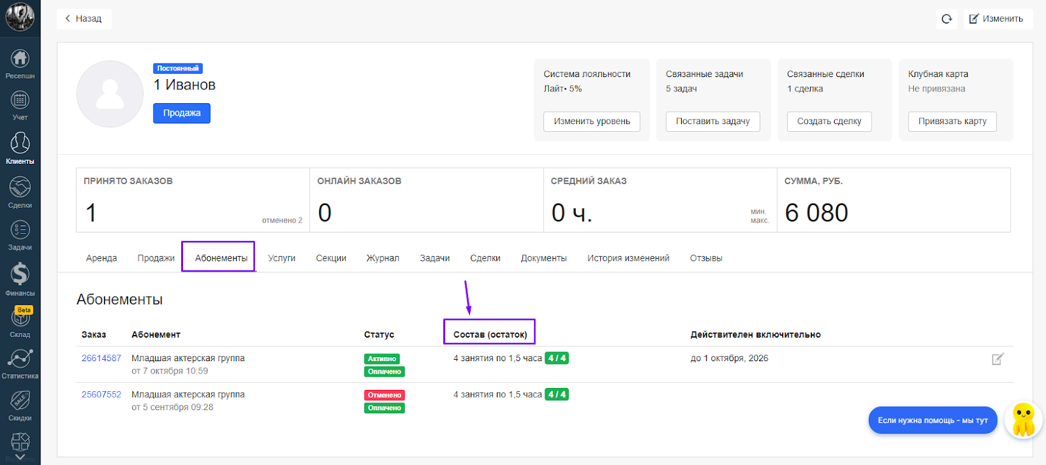
Task: Click the Изменить уровень button
Action: click(x=592, y=121)
